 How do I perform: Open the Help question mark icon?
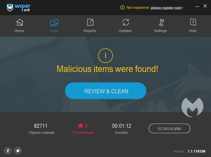193,22
